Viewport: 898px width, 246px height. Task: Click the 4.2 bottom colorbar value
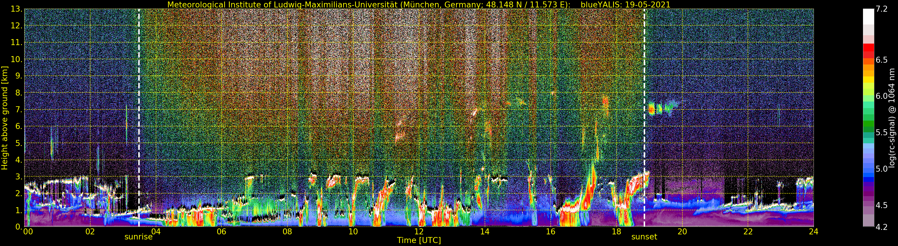tap(882, 227)
